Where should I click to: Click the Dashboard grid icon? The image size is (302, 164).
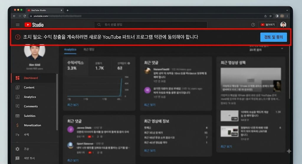tap(17, 78)
